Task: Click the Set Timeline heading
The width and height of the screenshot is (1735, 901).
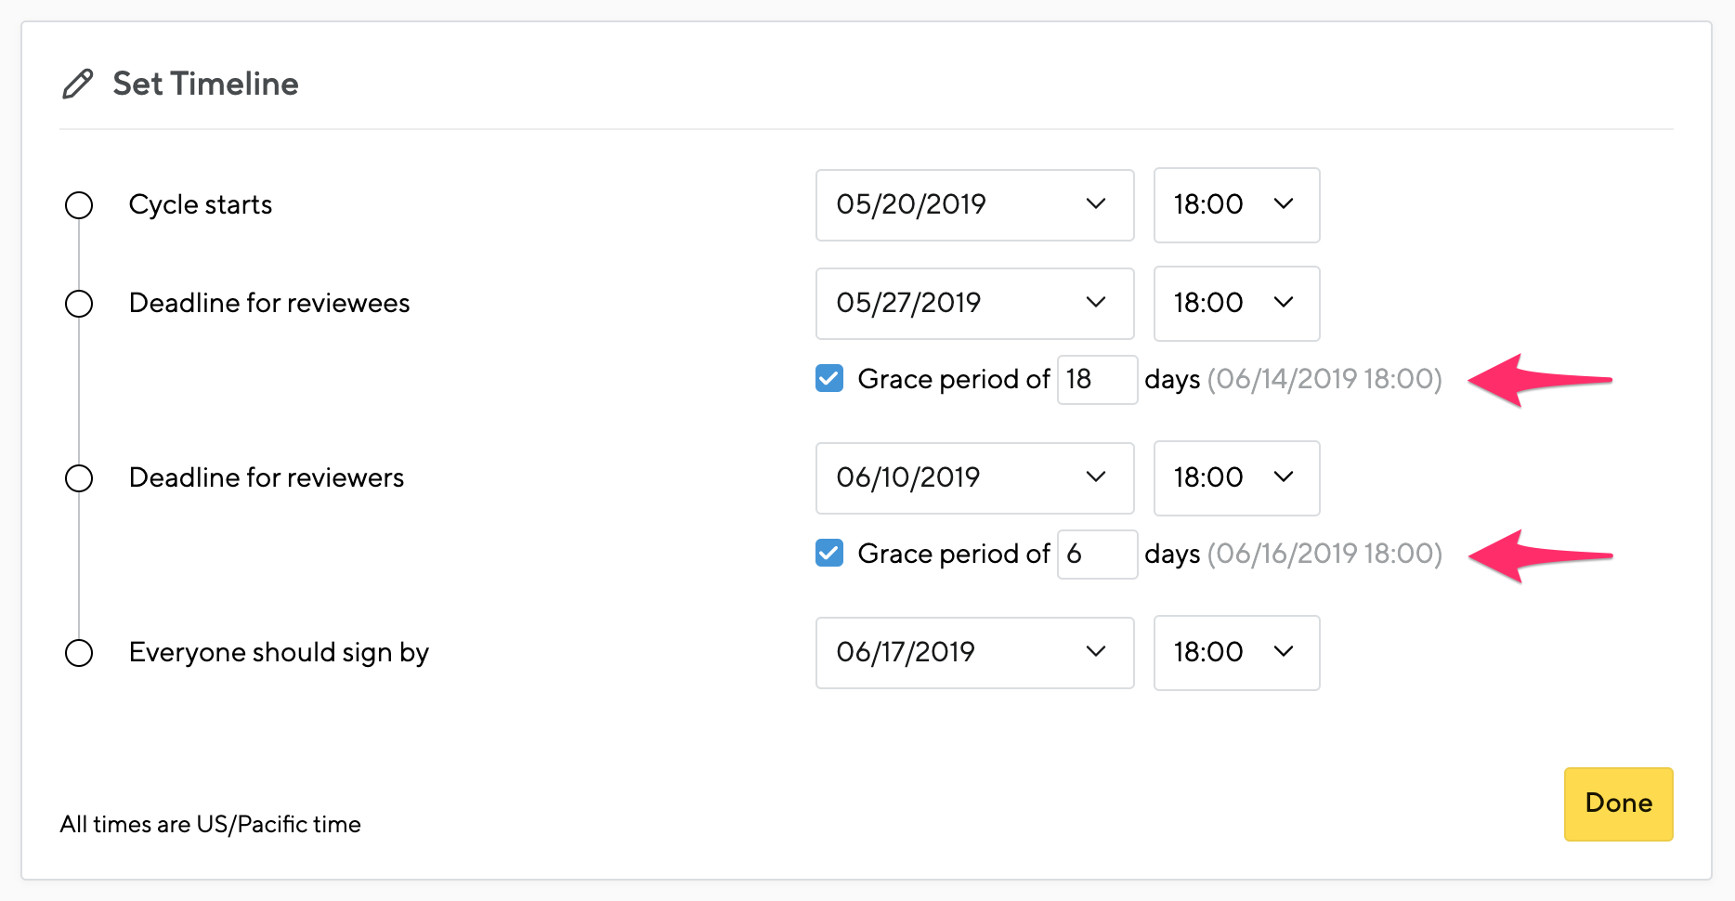Action: point(205,83)
